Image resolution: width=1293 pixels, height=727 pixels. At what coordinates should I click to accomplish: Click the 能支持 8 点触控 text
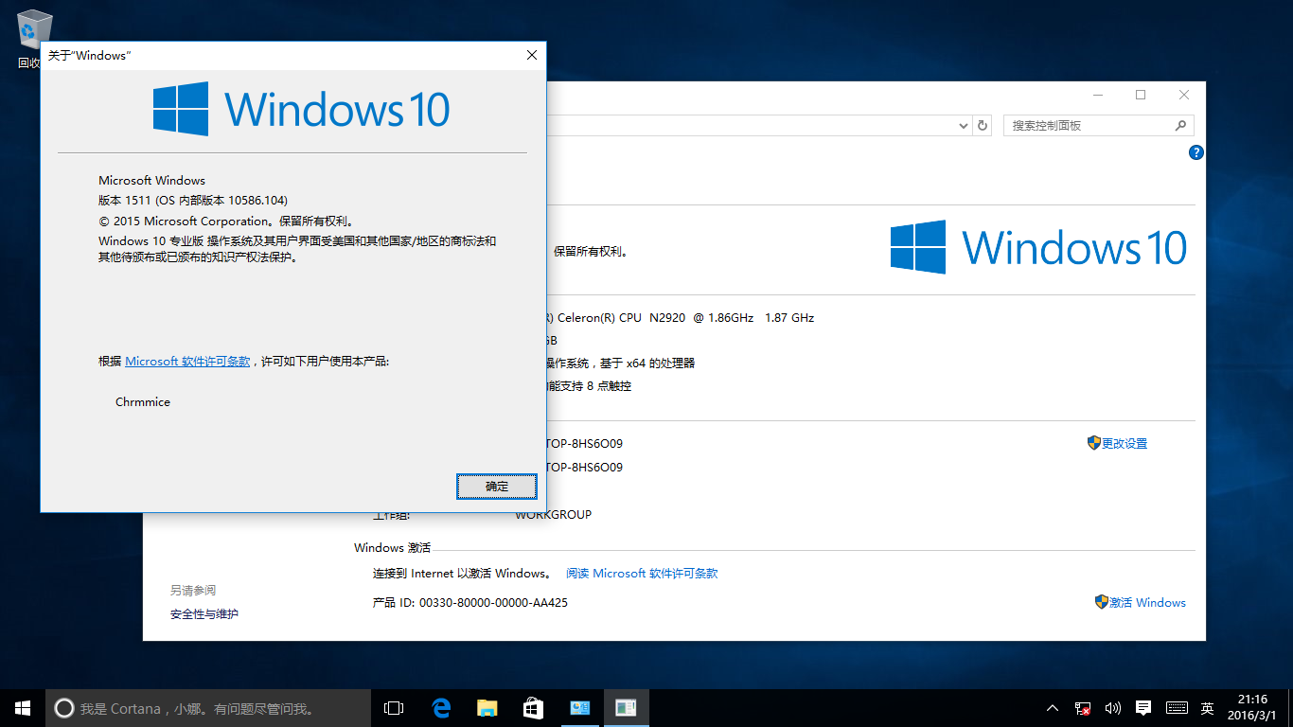(590, 386)
